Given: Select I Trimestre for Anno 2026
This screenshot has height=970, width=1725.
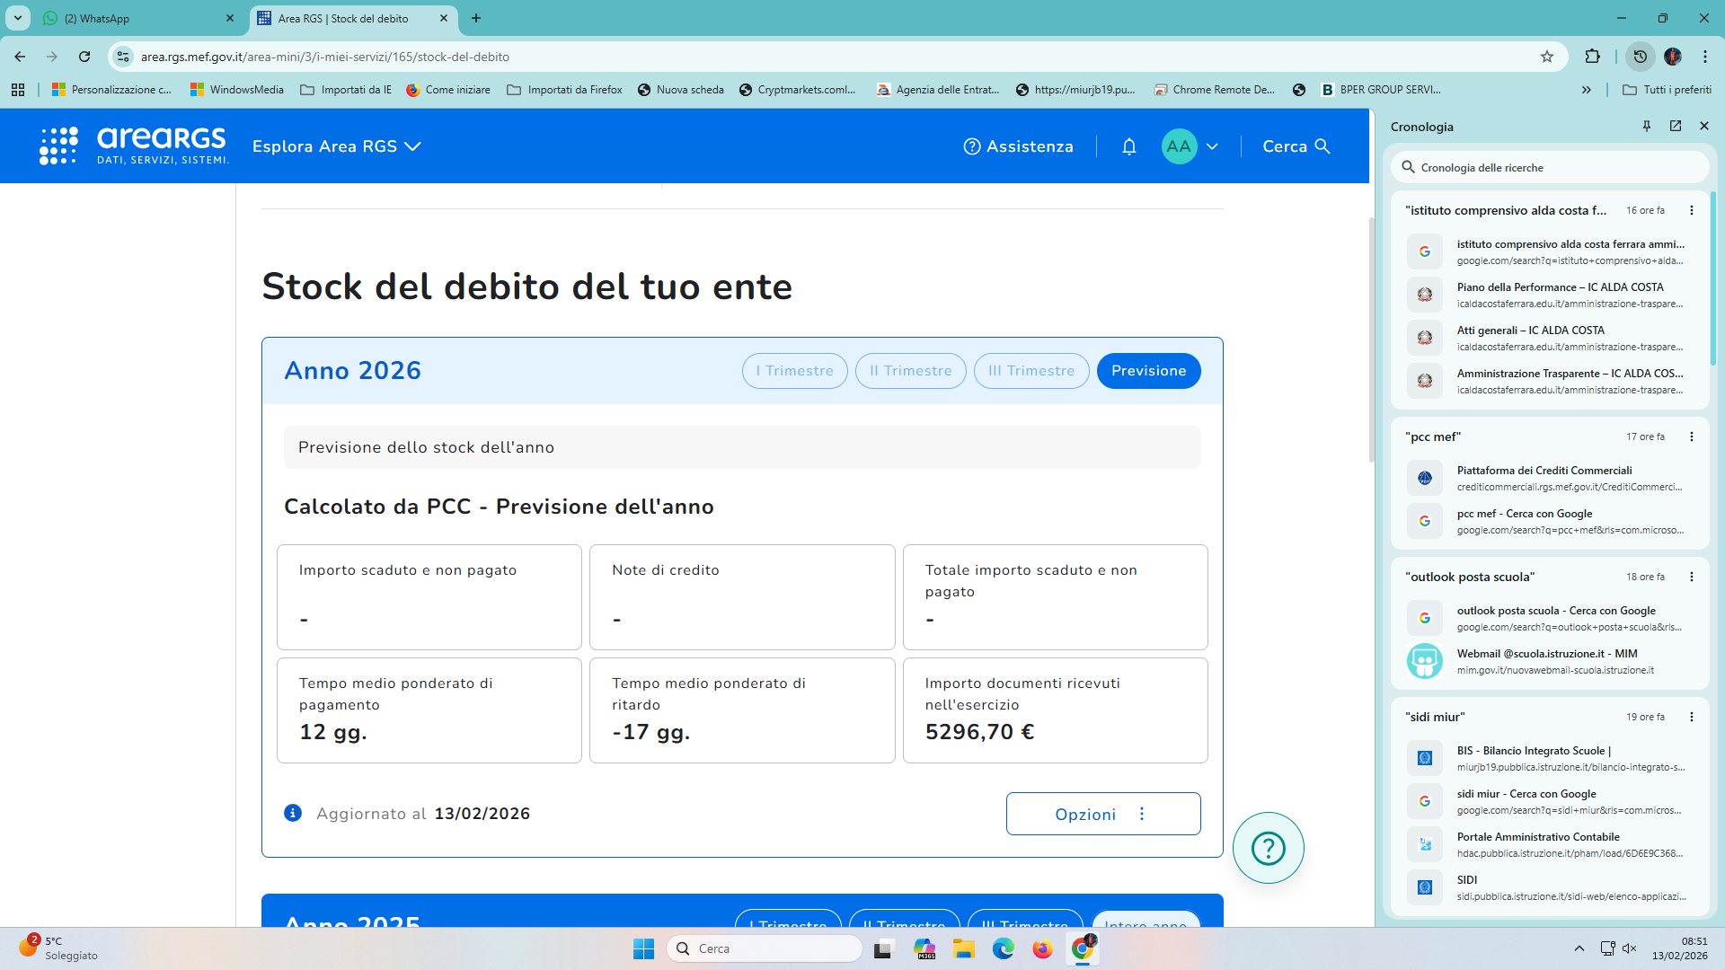Looking at the screenshot, I should point(794,371).
